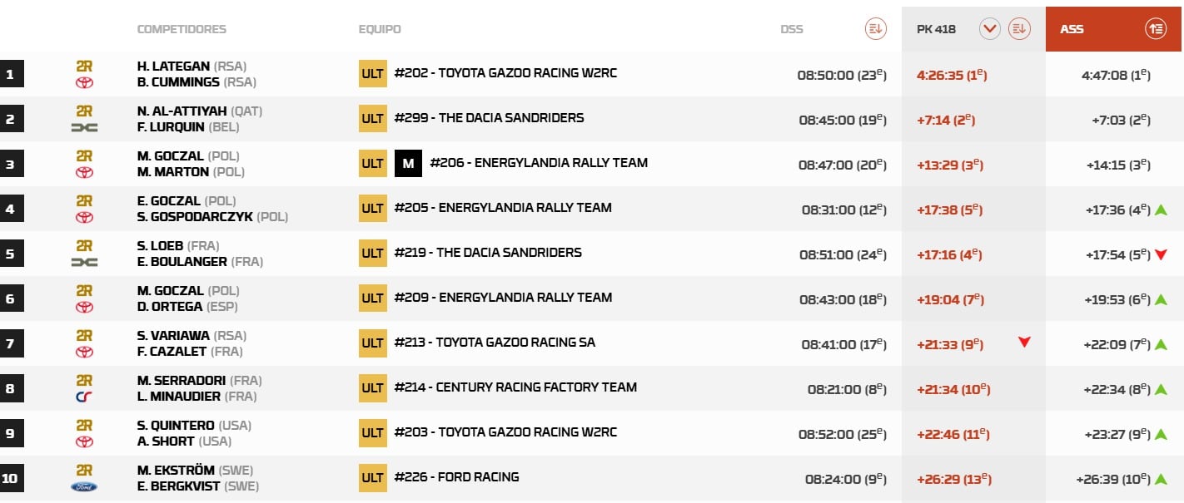1184x503 pixels.
Task: Open the PK 418 checkpoint dropdown chevron
Action: click(989, 29)
